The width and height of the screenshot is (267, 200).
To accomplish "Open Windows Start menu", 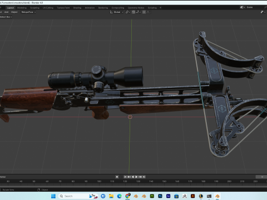I will [53, 196].
